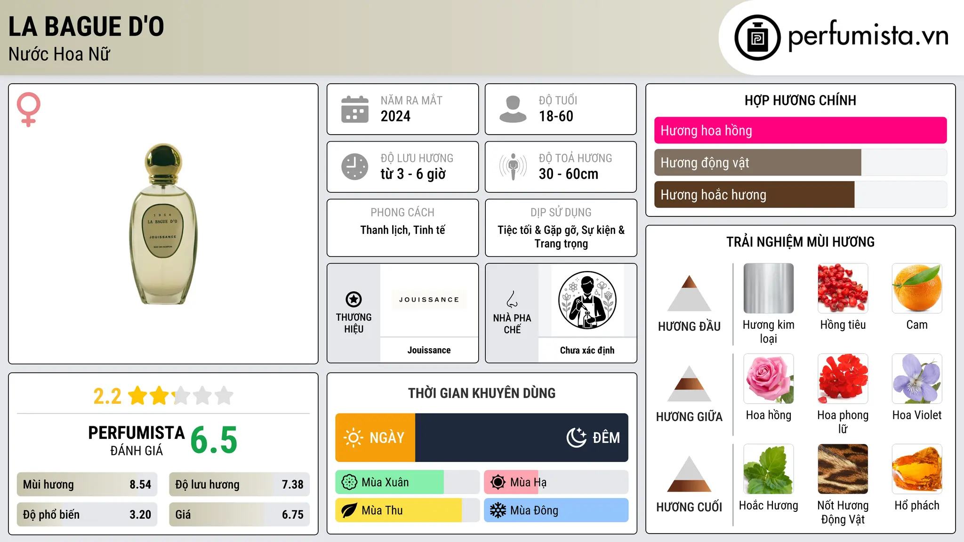Click the pink female gender symbol
The height and width of the screenshot is (542, 964).
(28, 110)
